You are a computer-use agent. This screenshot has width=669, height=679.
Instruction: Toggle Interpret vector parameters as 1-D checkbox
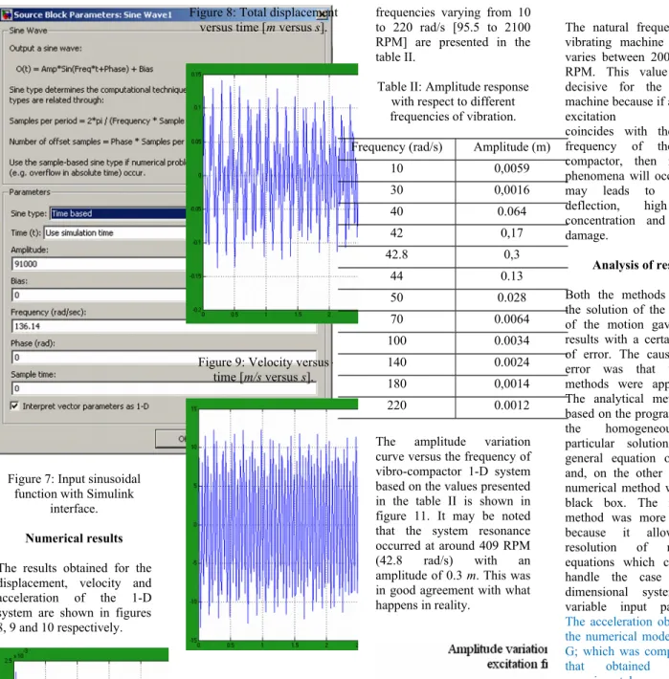14,405
